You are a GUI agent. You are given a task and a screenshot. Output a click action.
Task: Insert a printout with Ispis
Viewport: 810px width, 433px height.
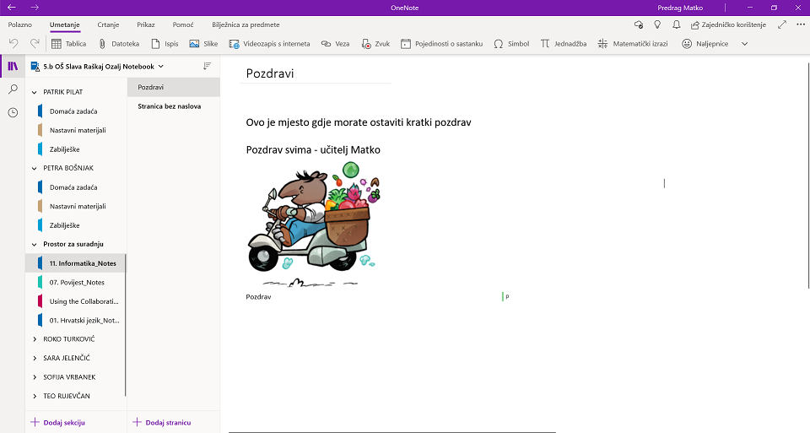coord(165,44)
